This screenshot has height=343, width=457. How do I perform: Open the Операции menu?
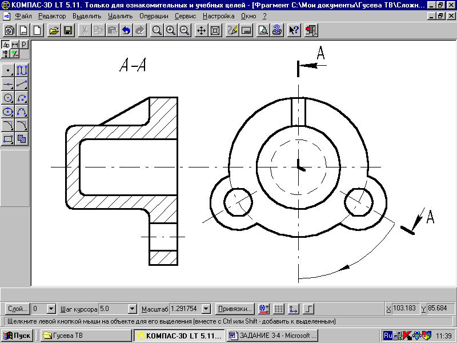click(x=154, y=17)
